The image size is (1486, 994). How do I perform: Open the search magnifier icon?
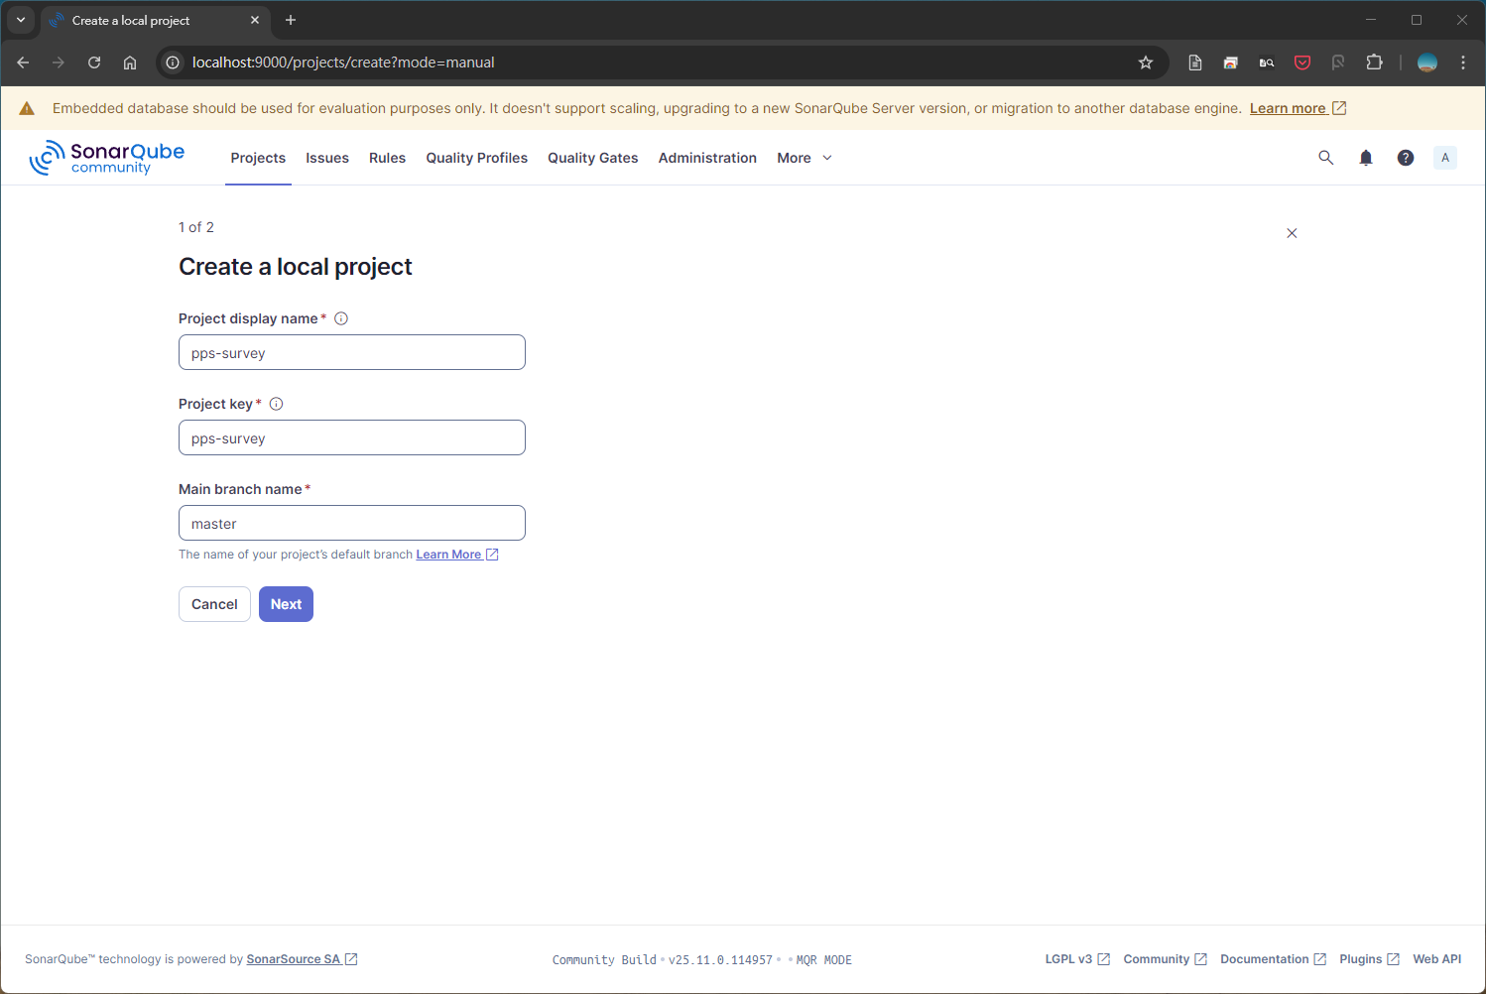pos(1325,158)
